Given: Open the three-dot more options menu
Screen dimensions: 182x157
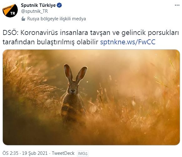Looking at the screenshot, I should [x=177, y=5].
